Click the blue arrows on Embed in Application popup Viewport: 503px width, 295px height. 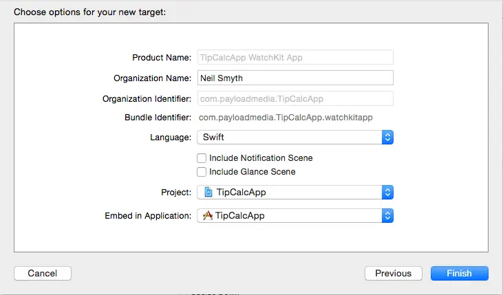(387, 216)
